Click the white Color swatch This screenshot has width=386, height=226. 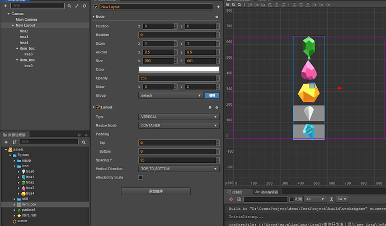click(178, 69)
